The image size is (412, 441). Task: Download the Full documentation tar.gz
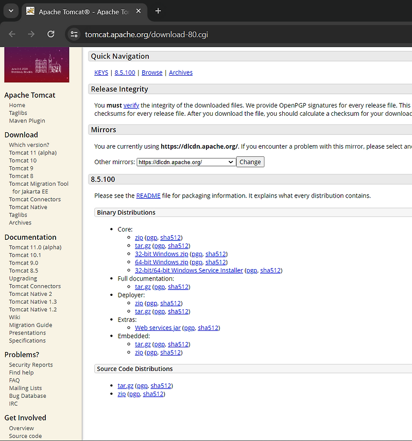point(143,287)
